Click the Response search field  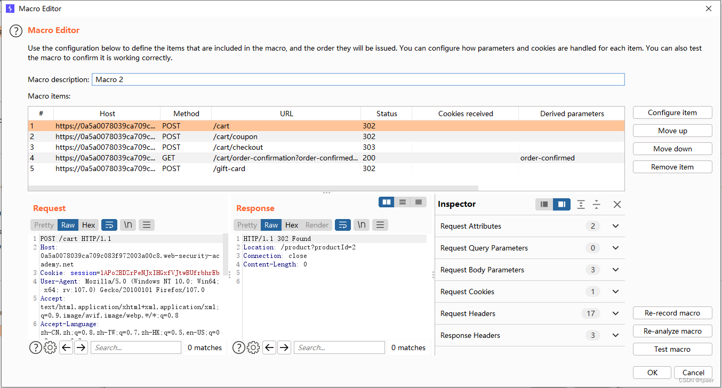point(339,347)
